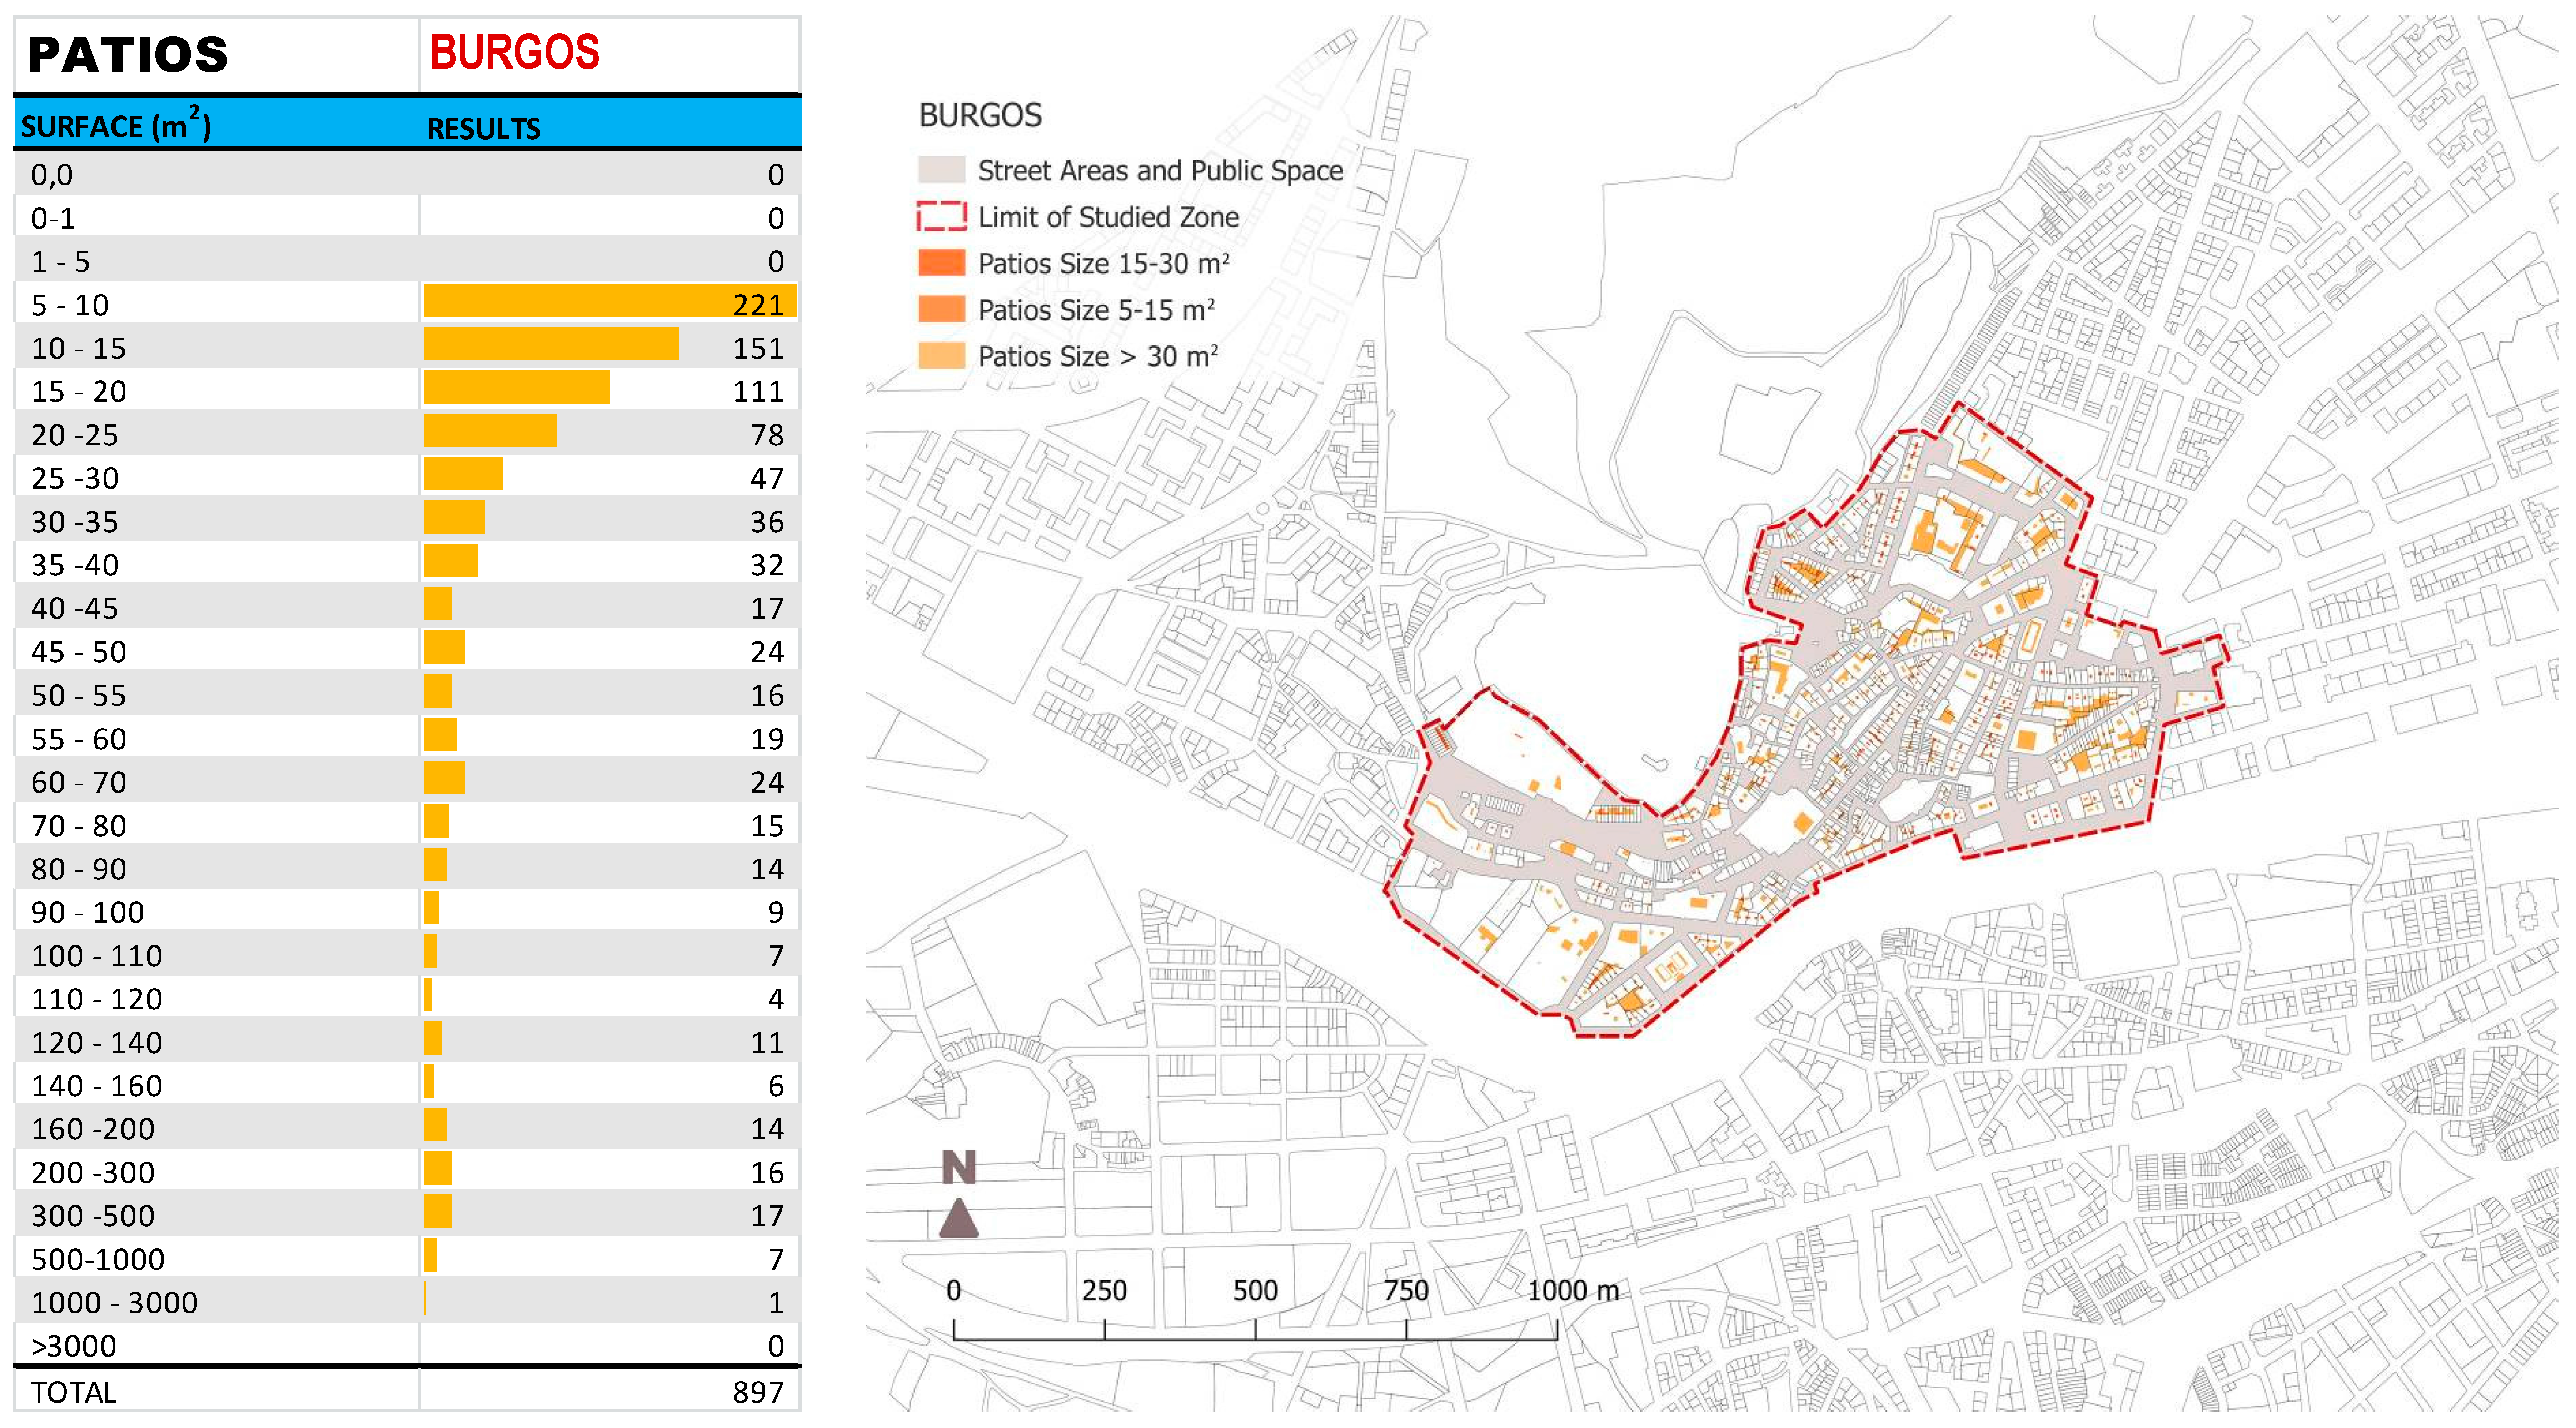Viewport: 2576px width, 1428px height.
Task: Select the Patios Size 5-15 m² legend swatch
Action: tap(941, 309)
